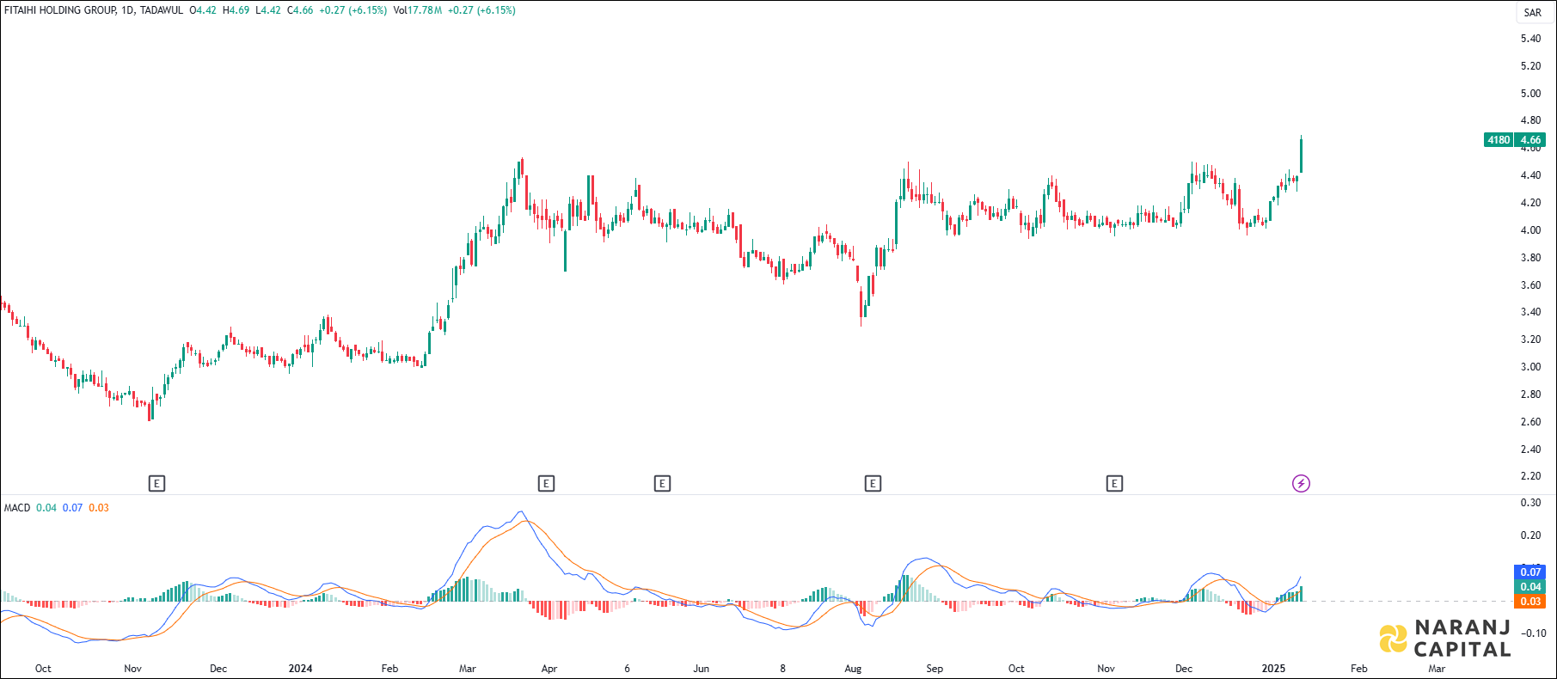
Task: Click the 4.20 price axis label
Action: point(1530,203)
